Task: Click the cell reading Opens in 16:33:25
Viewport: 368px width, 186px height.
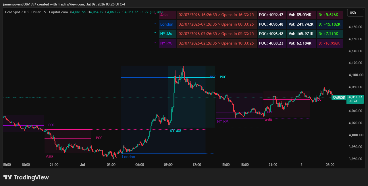Action: point(217,15)
